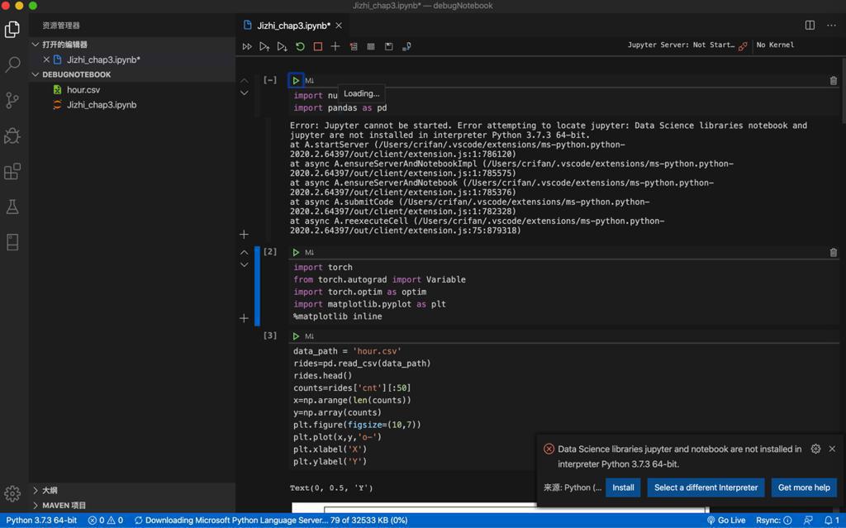Open the Extensions view in activity bar
This screenshot has width=846, height=528.
click(x=12, y=171)
